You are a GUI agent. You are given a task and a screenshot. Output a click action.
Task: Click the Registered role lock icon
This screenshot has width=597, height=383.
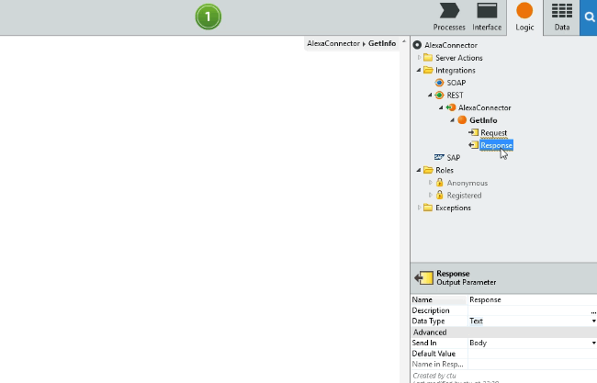439,195
